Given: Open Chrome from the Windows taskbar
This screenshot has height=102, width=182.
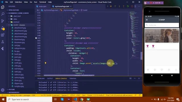Looking at the screenshot, I should point(82,99).
